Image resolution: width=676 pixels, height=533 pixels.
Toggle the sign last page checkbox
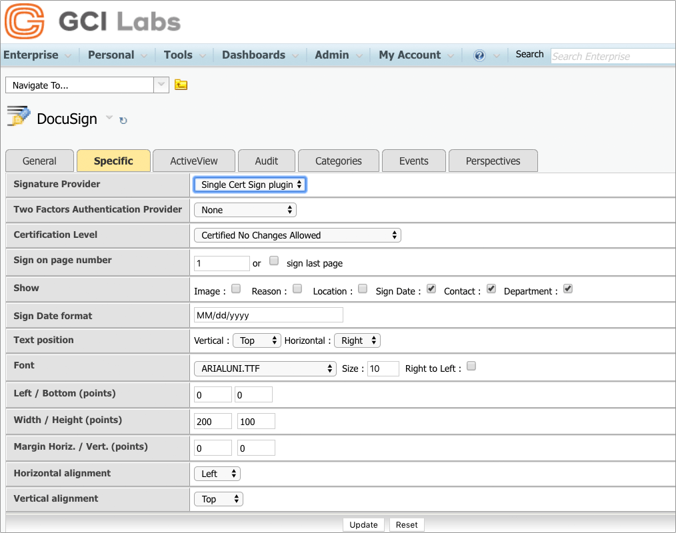point(274,261)
